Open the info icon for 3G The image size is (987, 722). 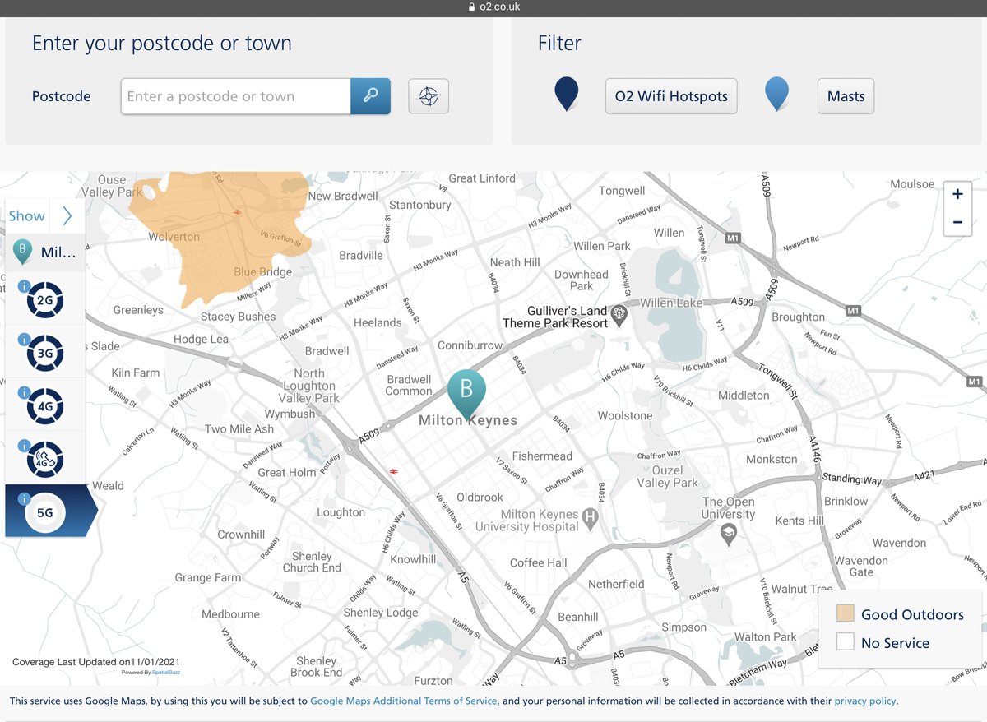point(24,340)
